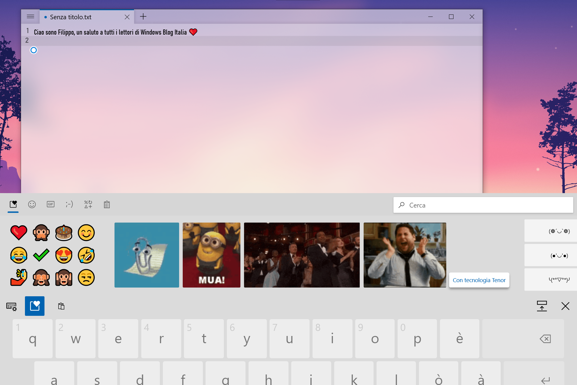The image size is (577, 385).
Task: Insert the ╰(*°▽°*)╯ kaomoji
Action: click(x=551, y=280)
